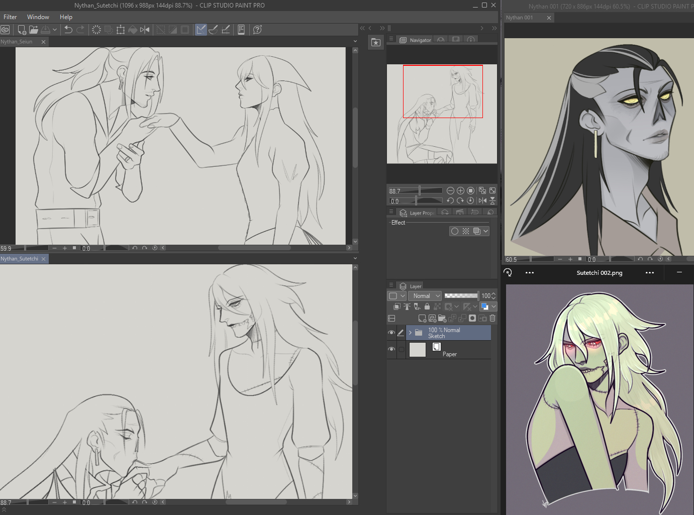Switch to the Nythan_Seiun canvas tab
Screen dimensions: 694x515
point(17,42)
